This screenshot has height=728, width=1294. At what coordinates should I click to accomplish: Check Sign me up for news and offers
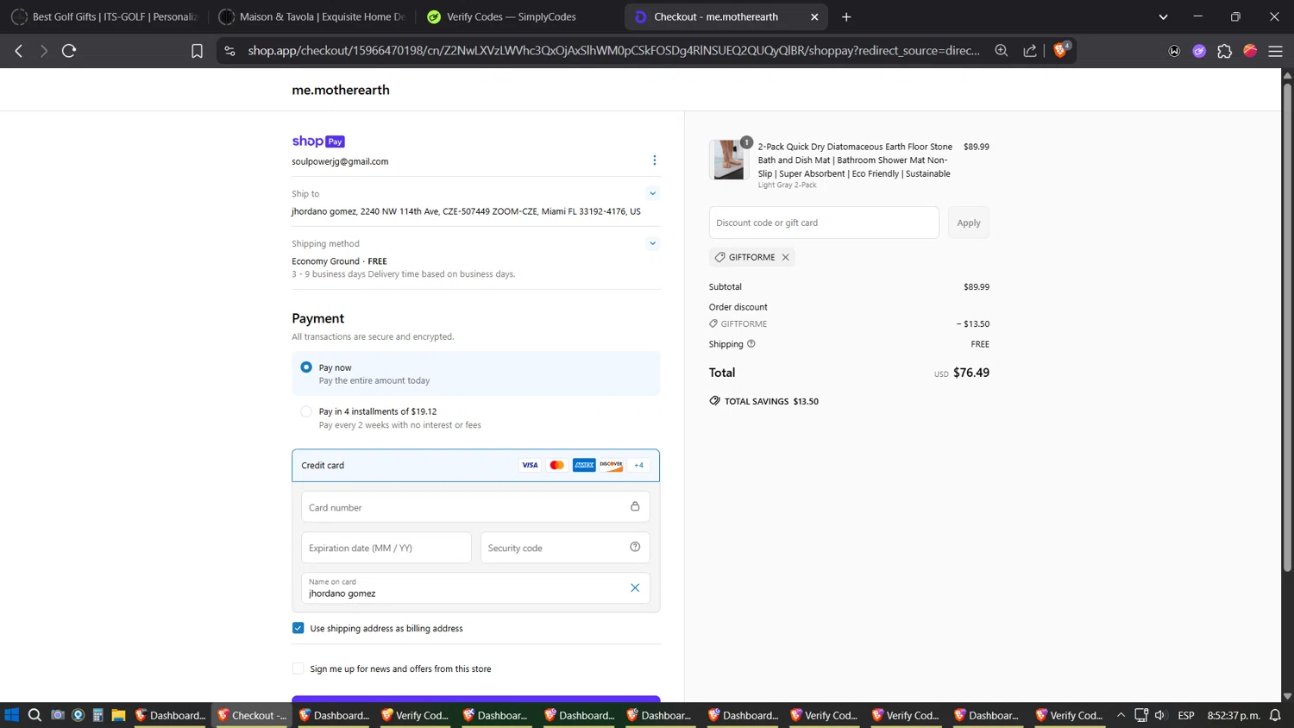pos(298,668)
